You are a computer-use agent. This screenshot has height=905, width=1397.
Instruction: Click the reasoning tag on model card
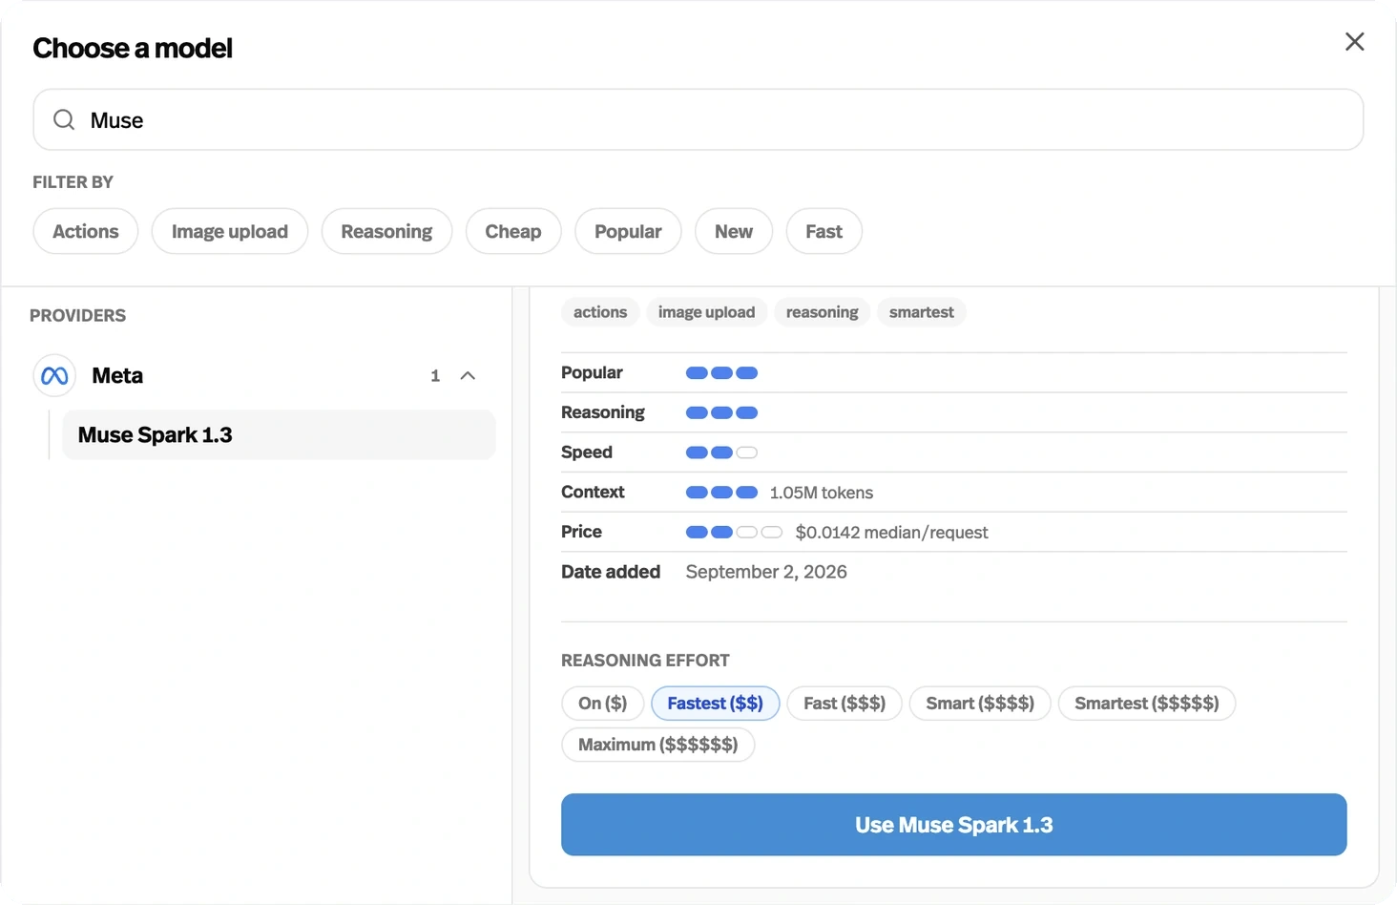click(x=823, y=312)
